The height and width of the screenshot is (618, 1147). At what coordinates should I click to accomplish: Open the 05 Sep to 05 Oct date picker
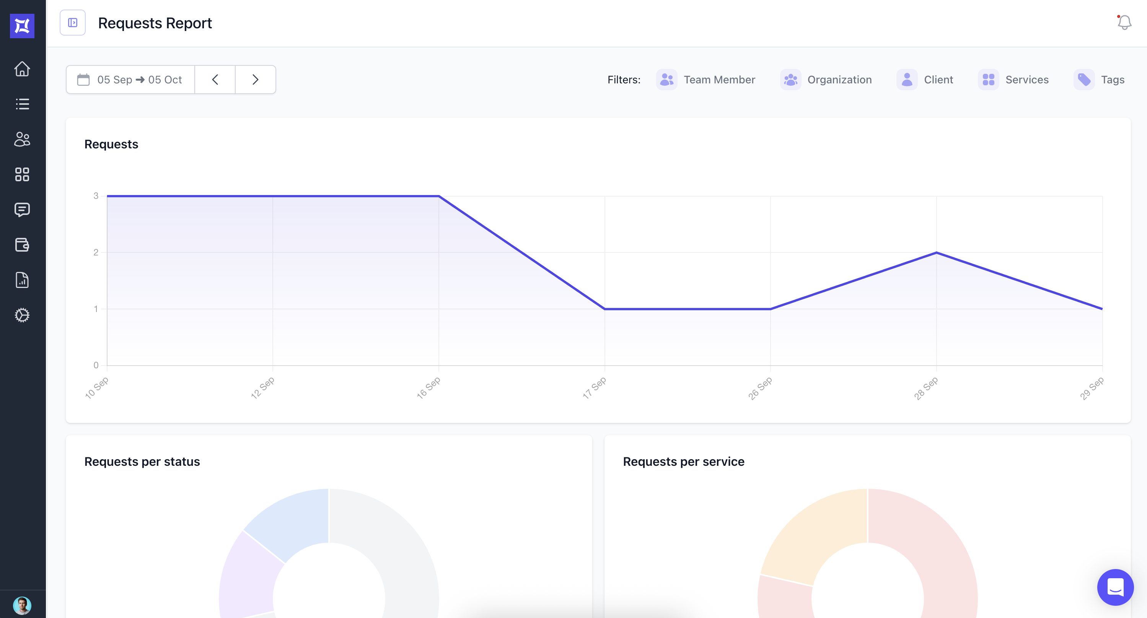(x=130, y=80)
